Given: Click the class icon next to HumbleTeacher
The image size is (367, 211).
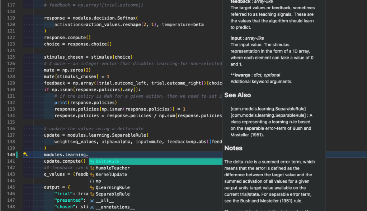Looking at the screenshot, I should click(x=92, y=168).
